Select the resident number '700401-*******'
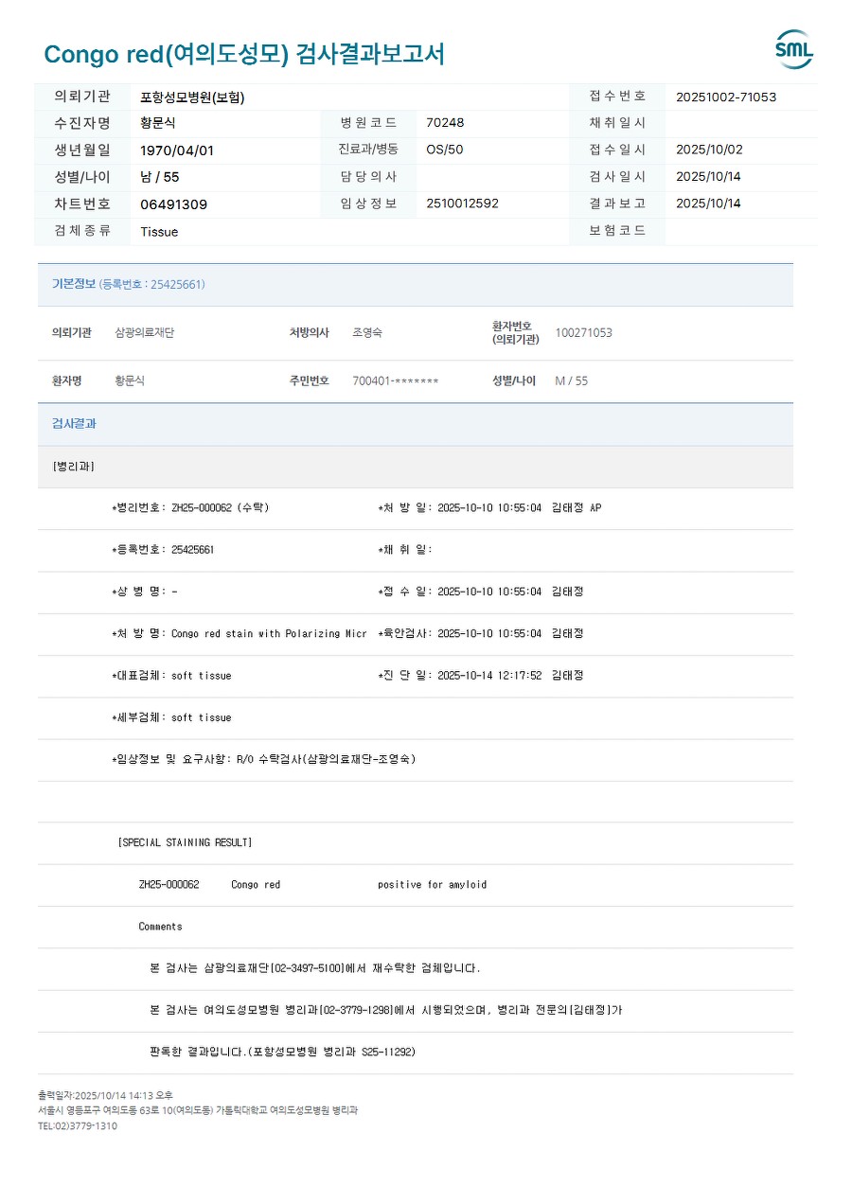This screenshot has width=852, height=1203. 396,380
